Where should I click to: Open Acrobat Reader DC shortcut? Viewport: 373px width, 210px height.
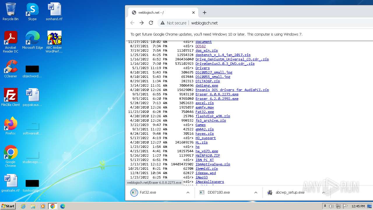(x=10, y=42)
